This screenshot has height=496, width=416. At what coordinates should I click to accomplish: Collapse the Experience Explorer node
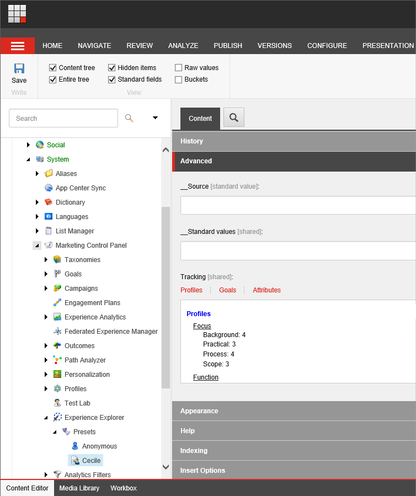coord(46,418)
